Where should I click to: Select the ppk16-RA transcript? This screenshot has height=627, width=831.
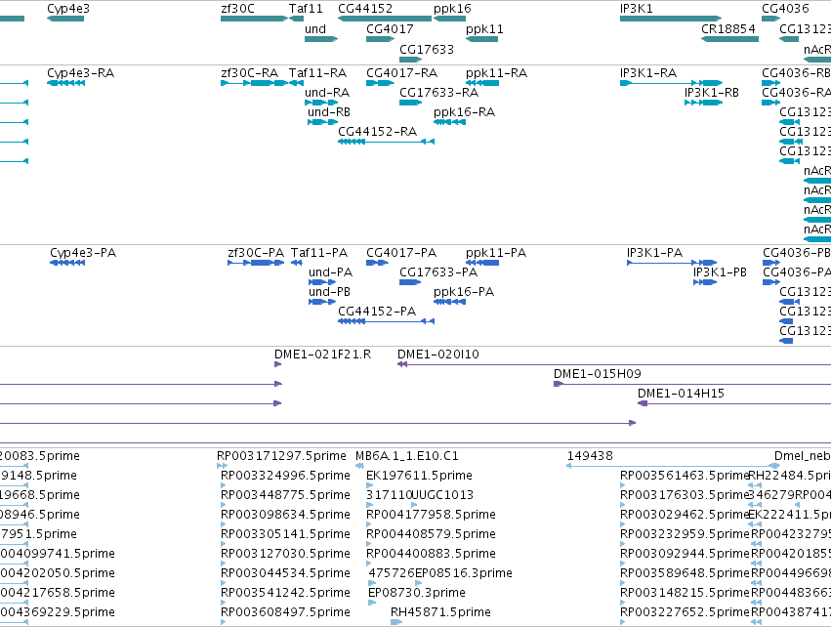tap(449, 122)
